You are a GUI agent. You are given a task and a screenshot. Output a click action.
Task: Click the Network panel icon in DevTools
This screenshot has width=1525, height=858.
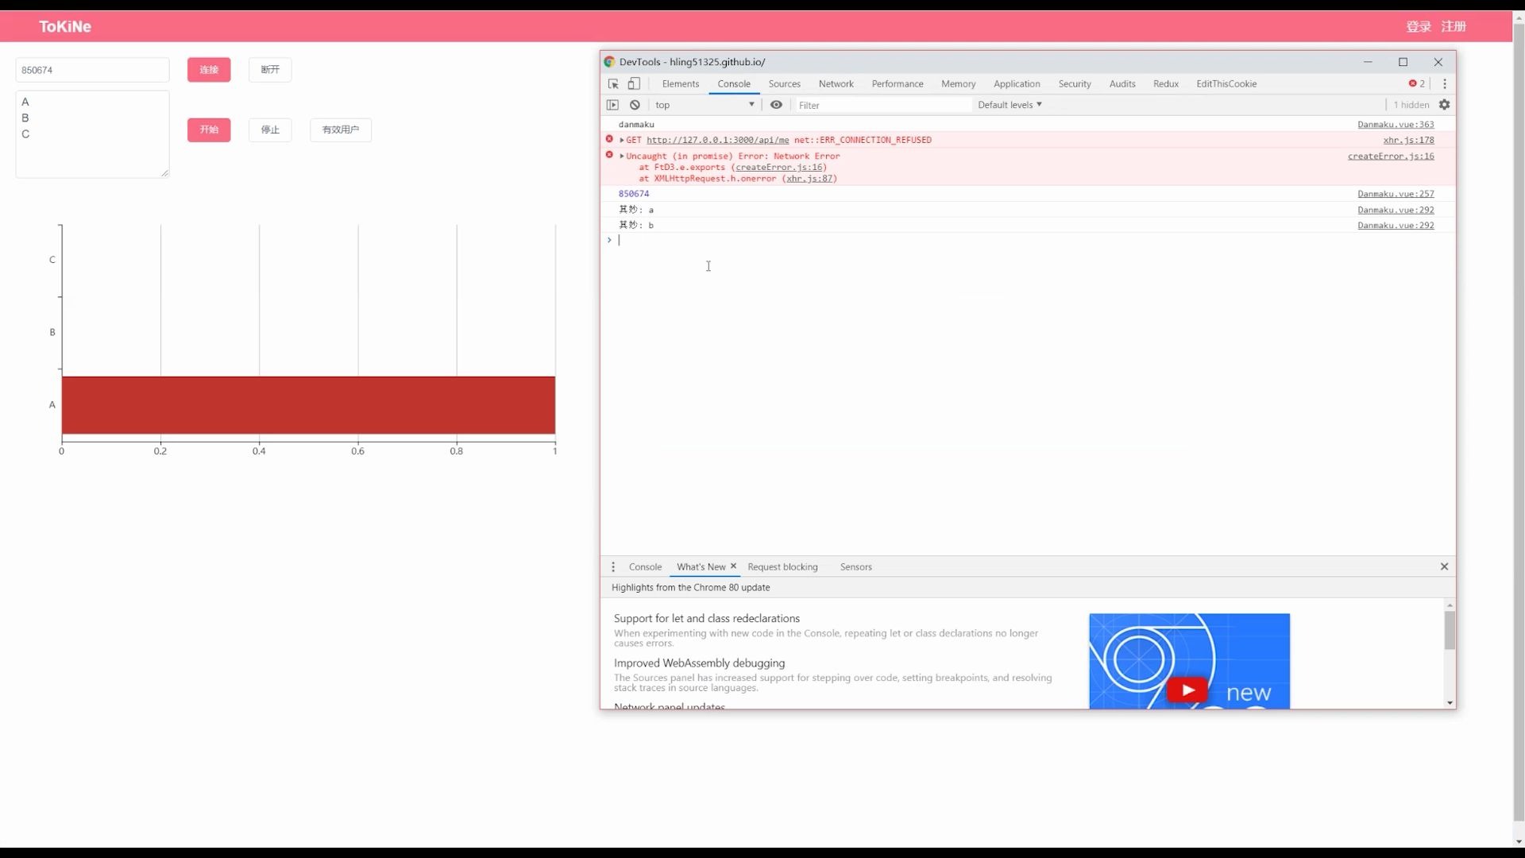pos(836,83)
